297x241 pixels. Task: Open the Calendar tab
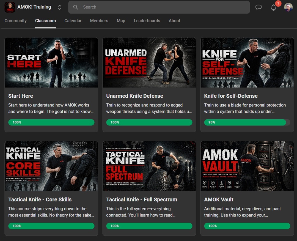(73, 21)
